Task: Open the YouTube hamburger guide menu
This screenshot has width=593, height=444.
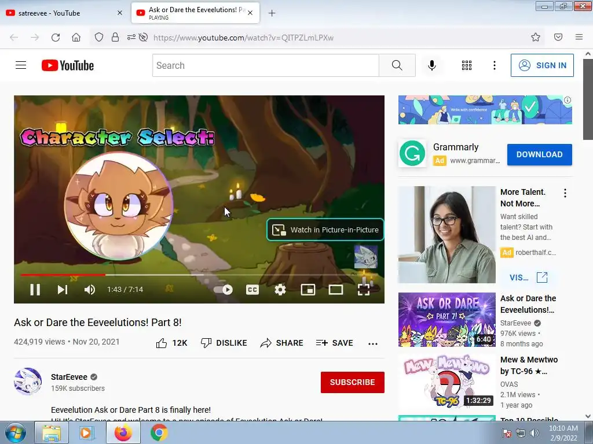Action: tap(21, 65)
